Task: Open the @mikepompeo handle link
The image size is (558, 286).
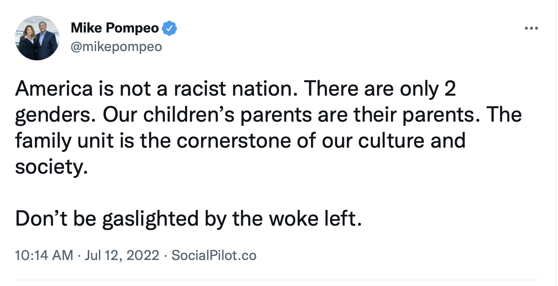Action: point(116,47)
